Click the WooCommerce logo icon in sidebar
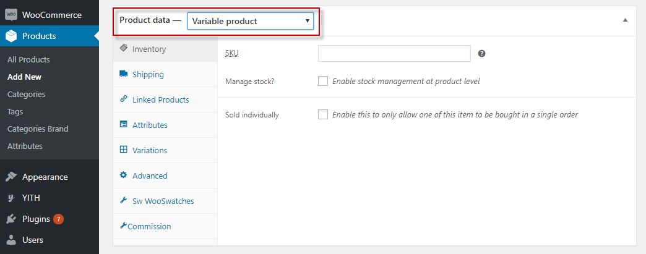646x254 pixels. click(x=11, y=15)
